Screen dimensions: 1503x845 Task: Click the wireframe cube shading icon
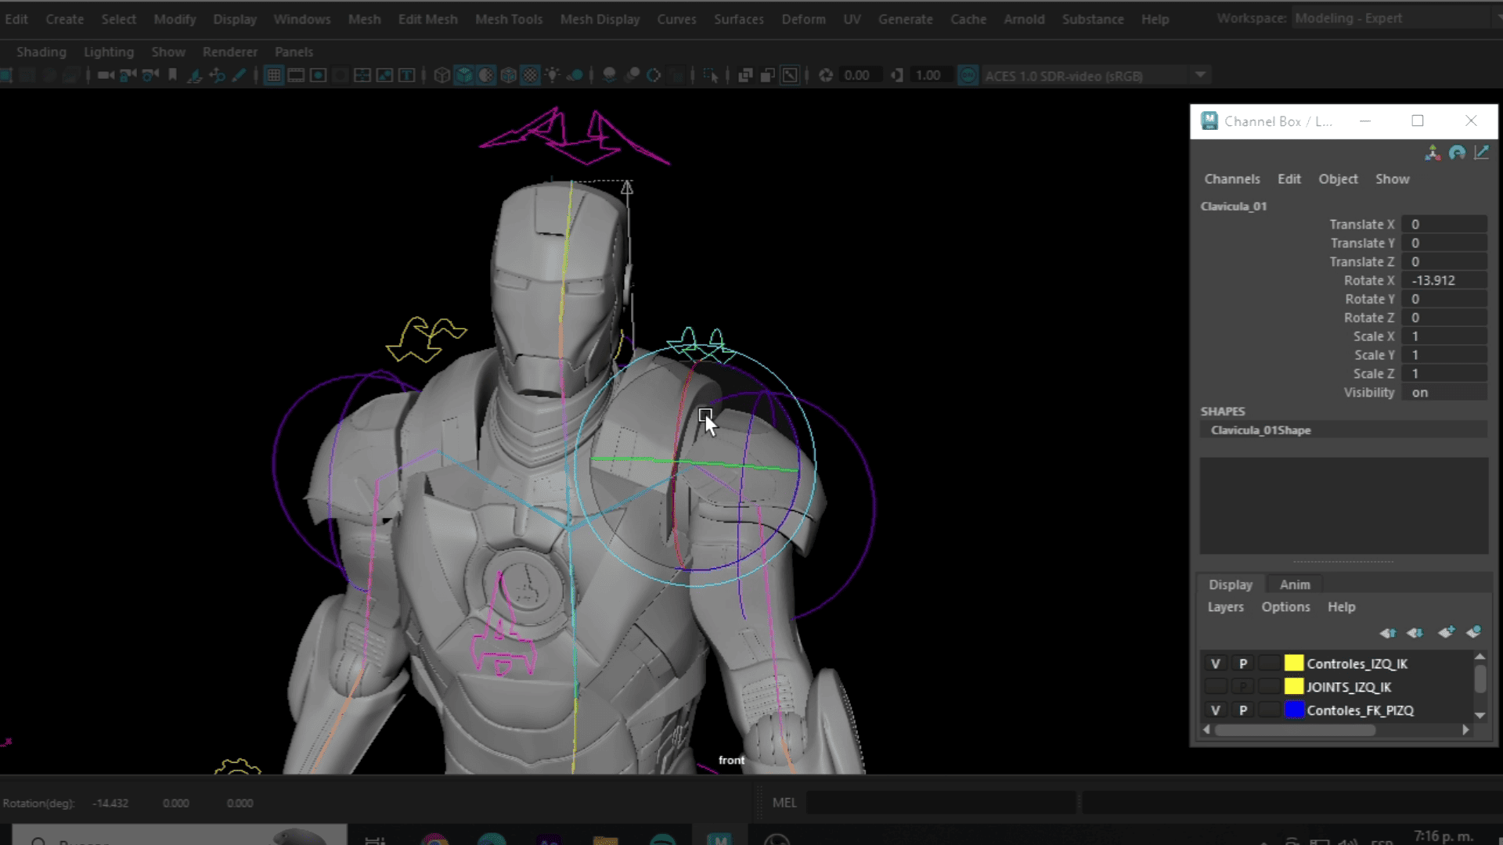[442, 76]
